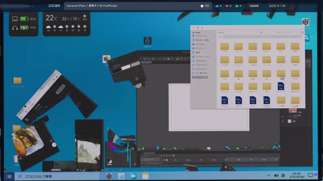Open the globe browser icon on taskbar
This screenshot has height=181, width=323.
coord(121,176)
